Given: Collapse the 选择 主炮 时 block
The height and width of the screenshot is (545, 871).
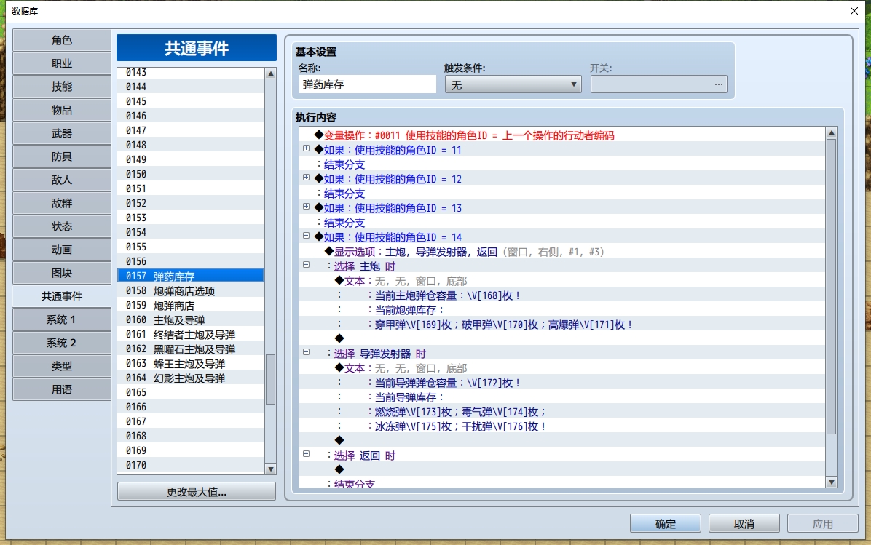Looking at the screenshot, I should (x=306, y=265).
